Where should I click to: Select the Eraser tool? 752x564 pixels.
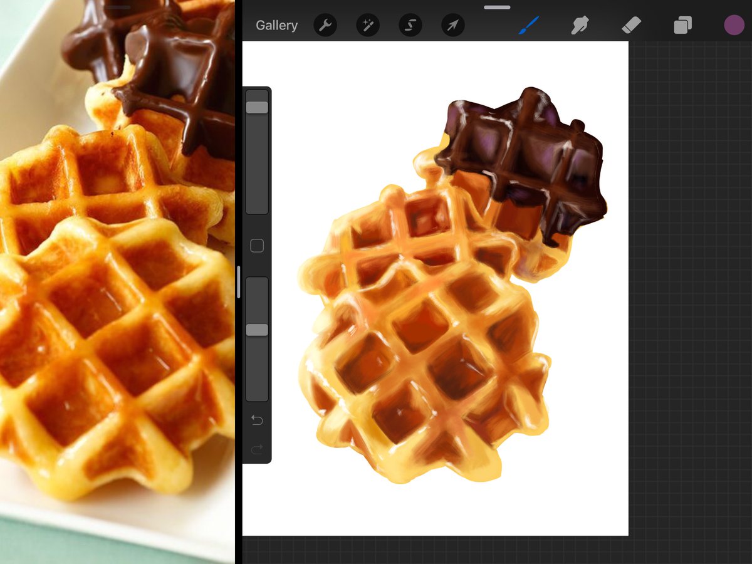click(x=632, y=25)
